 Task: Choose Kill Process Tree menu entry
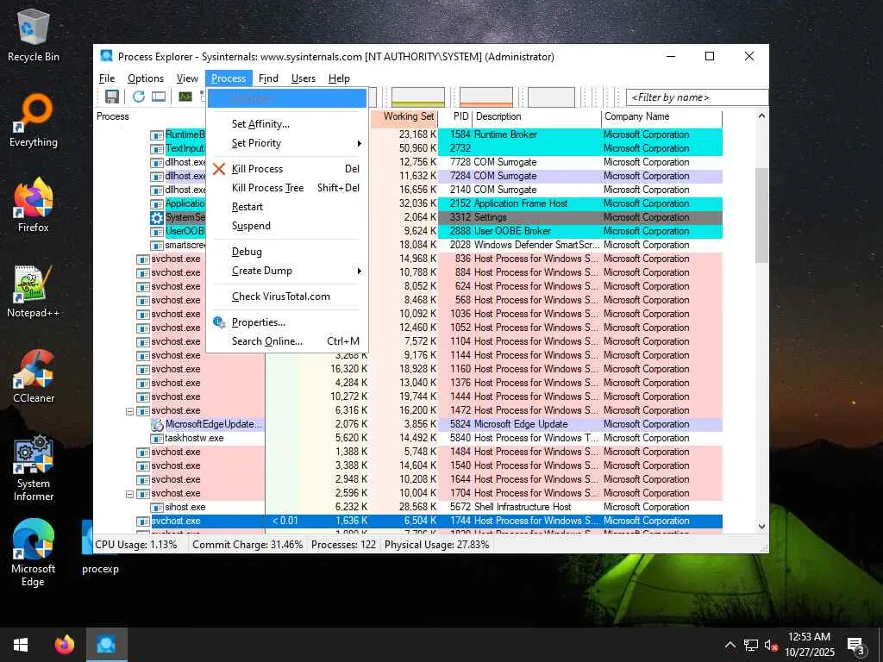point(287,188)
